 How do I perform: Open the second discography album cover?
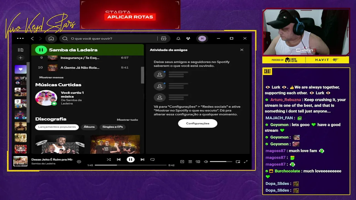[115, 144]
